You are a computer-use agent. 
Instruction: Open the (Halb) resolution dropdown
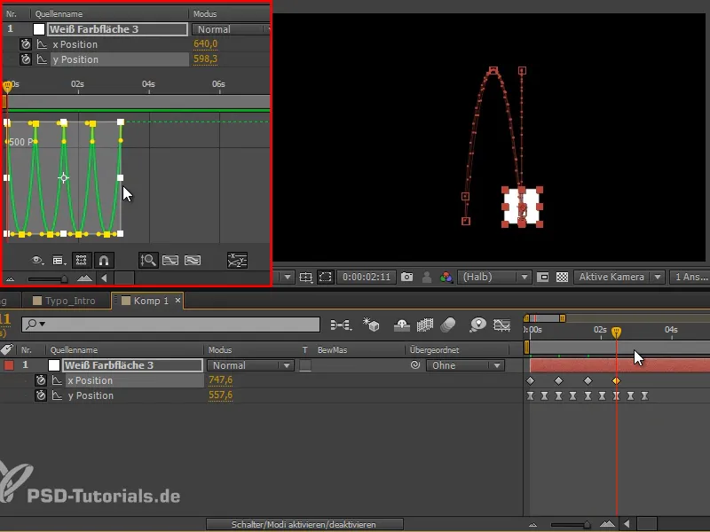tap(494, 277)
